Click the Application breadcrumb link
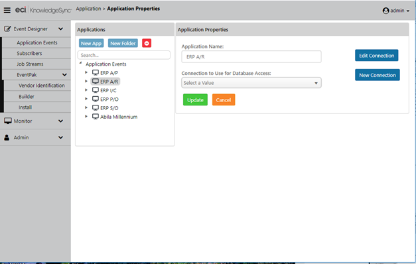416x264 pixels. tap(88, 9)
